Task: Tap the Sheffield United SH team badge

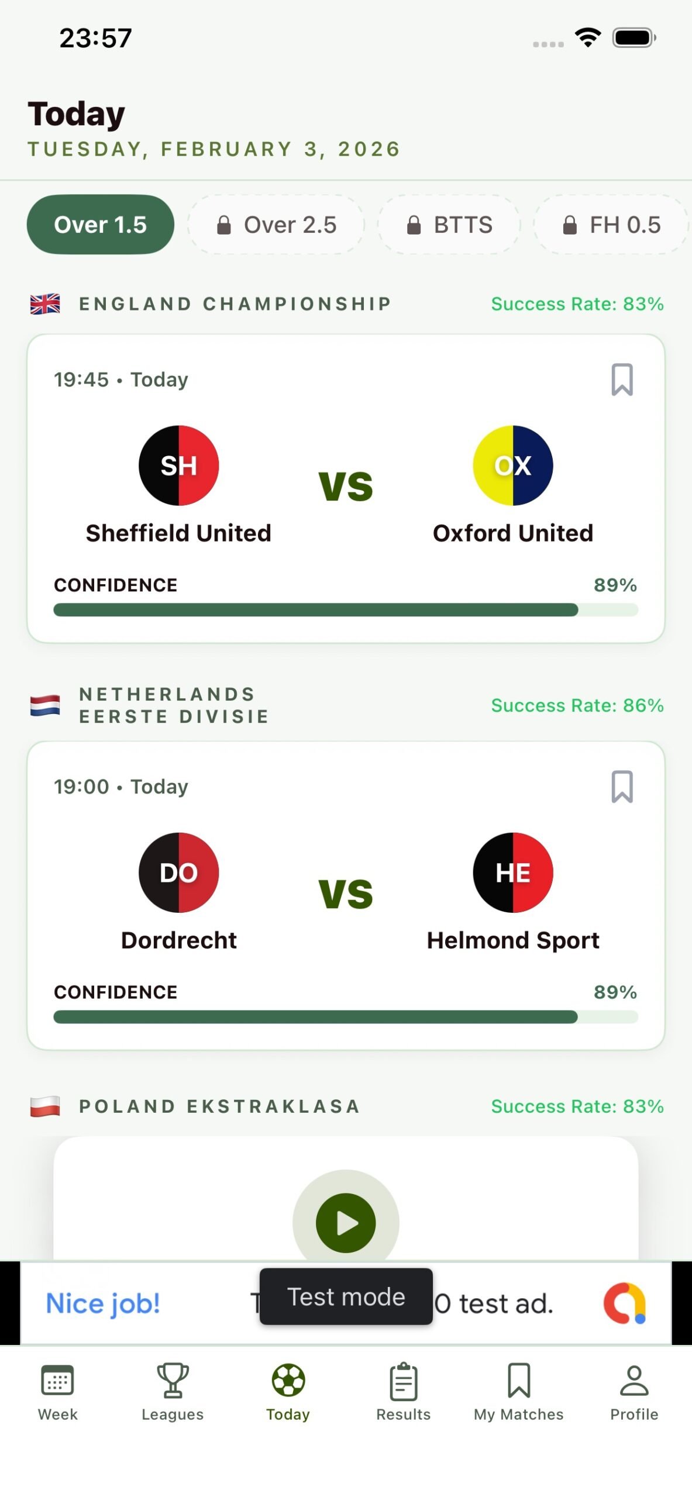Action: (178, 465)
